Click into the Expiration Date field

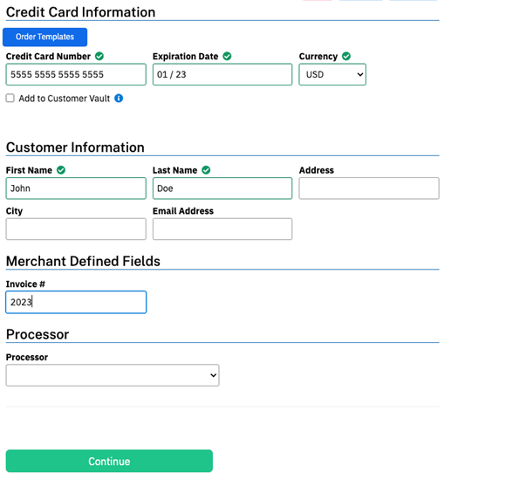(222, 74)
